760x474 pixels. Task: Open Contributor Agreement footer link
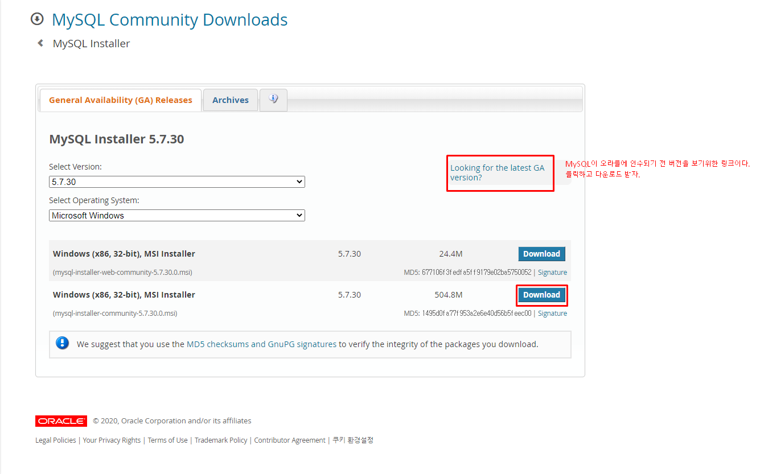[290, 440]
